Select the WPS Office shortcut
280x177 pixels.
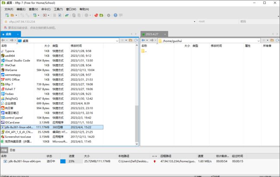(x=52, y=79)
